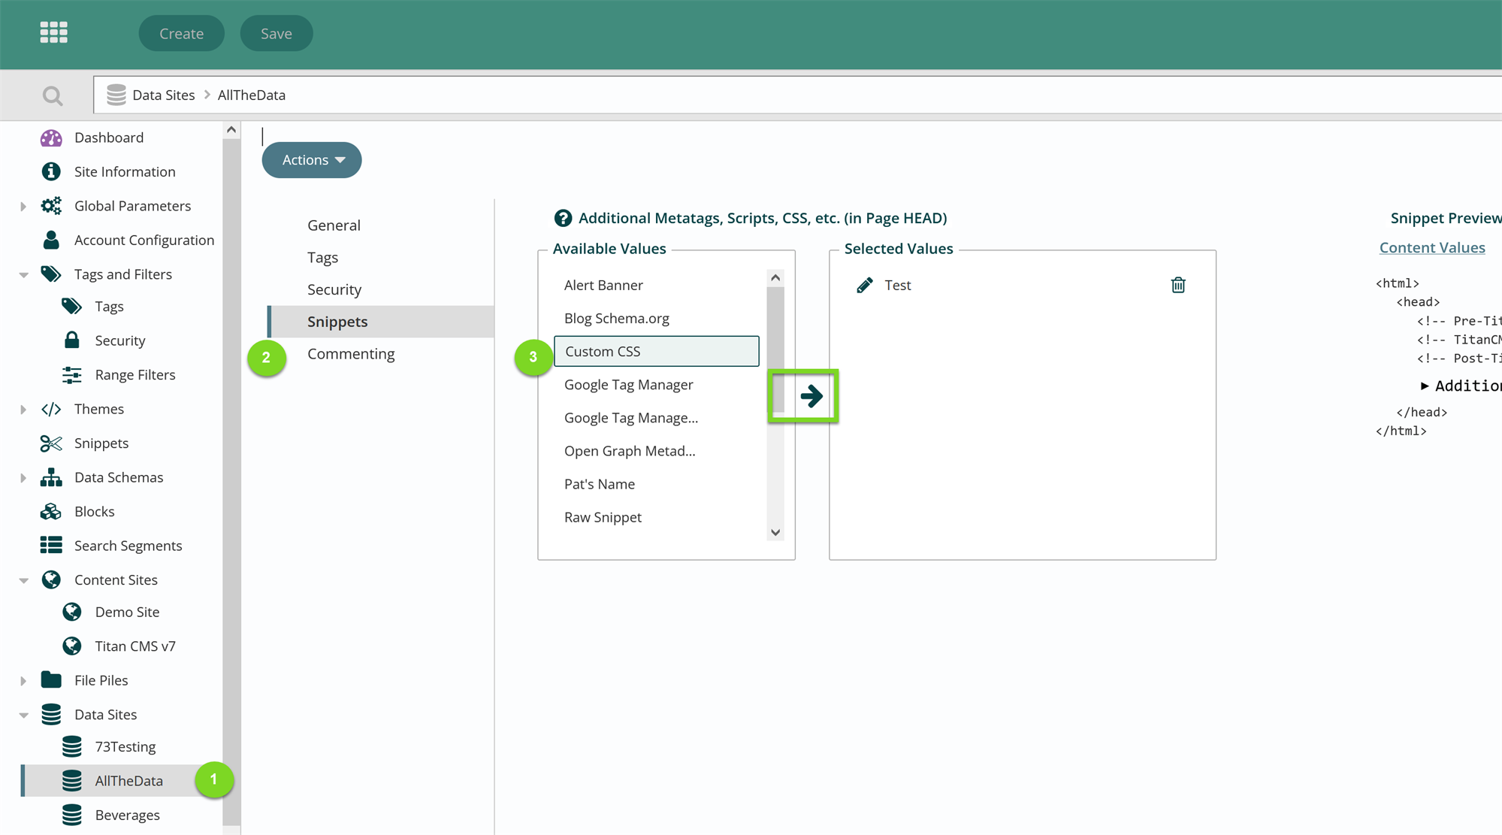
Task: Click the Site Information info icon
Action: pyautogui.click(x=51, y=171)
